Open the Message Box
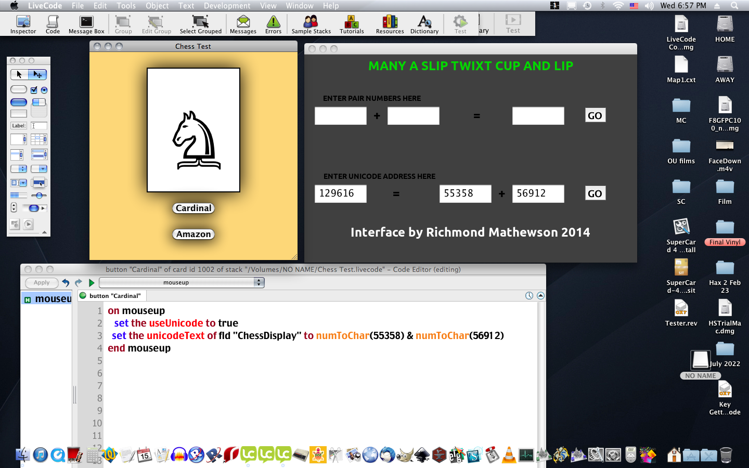 point(86,24)
